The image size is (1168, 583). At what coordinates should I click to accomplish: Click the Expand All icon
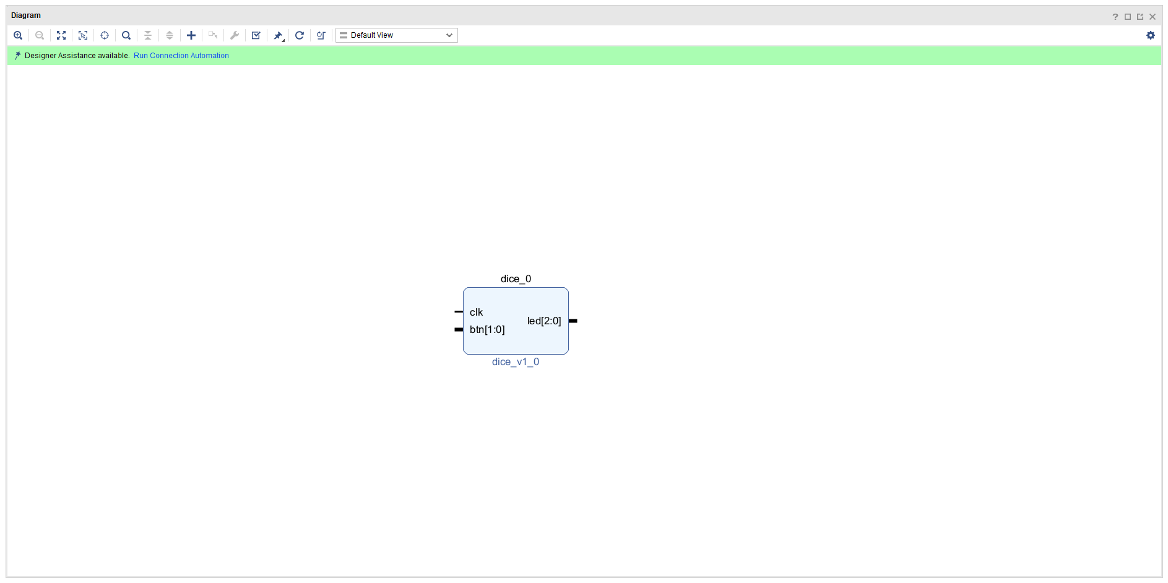(x=170, y=35)
